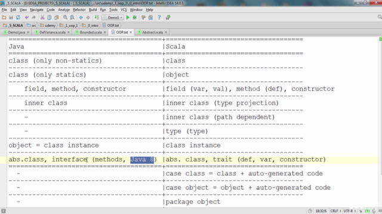Close the Bounded.scala tab
Image resolution: width=382 pixels, height=214 pixels.
tap(105, 32)
